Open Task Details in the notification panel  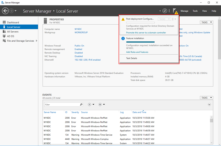click(x=132, y=58)
